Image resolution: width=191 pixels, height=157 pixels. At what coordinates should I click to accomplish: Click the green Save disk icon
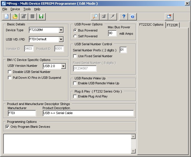click(41, 17)
